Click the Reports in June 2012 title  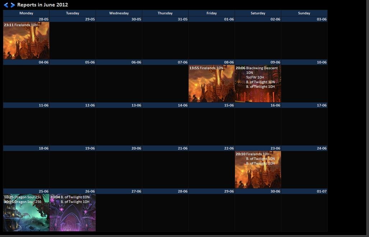[43, 5]
